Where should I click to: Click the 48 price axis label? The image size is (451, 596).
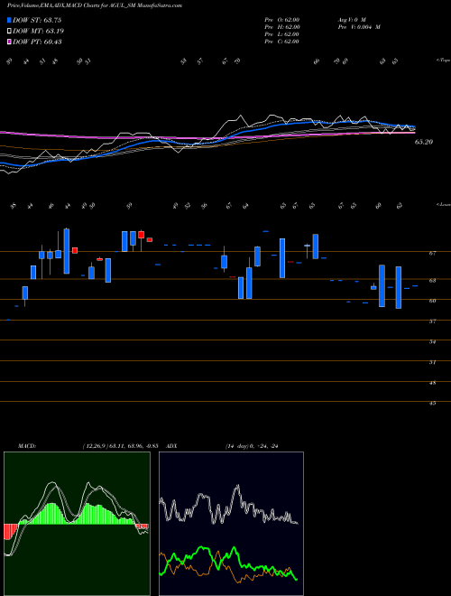tap(433, 383)
